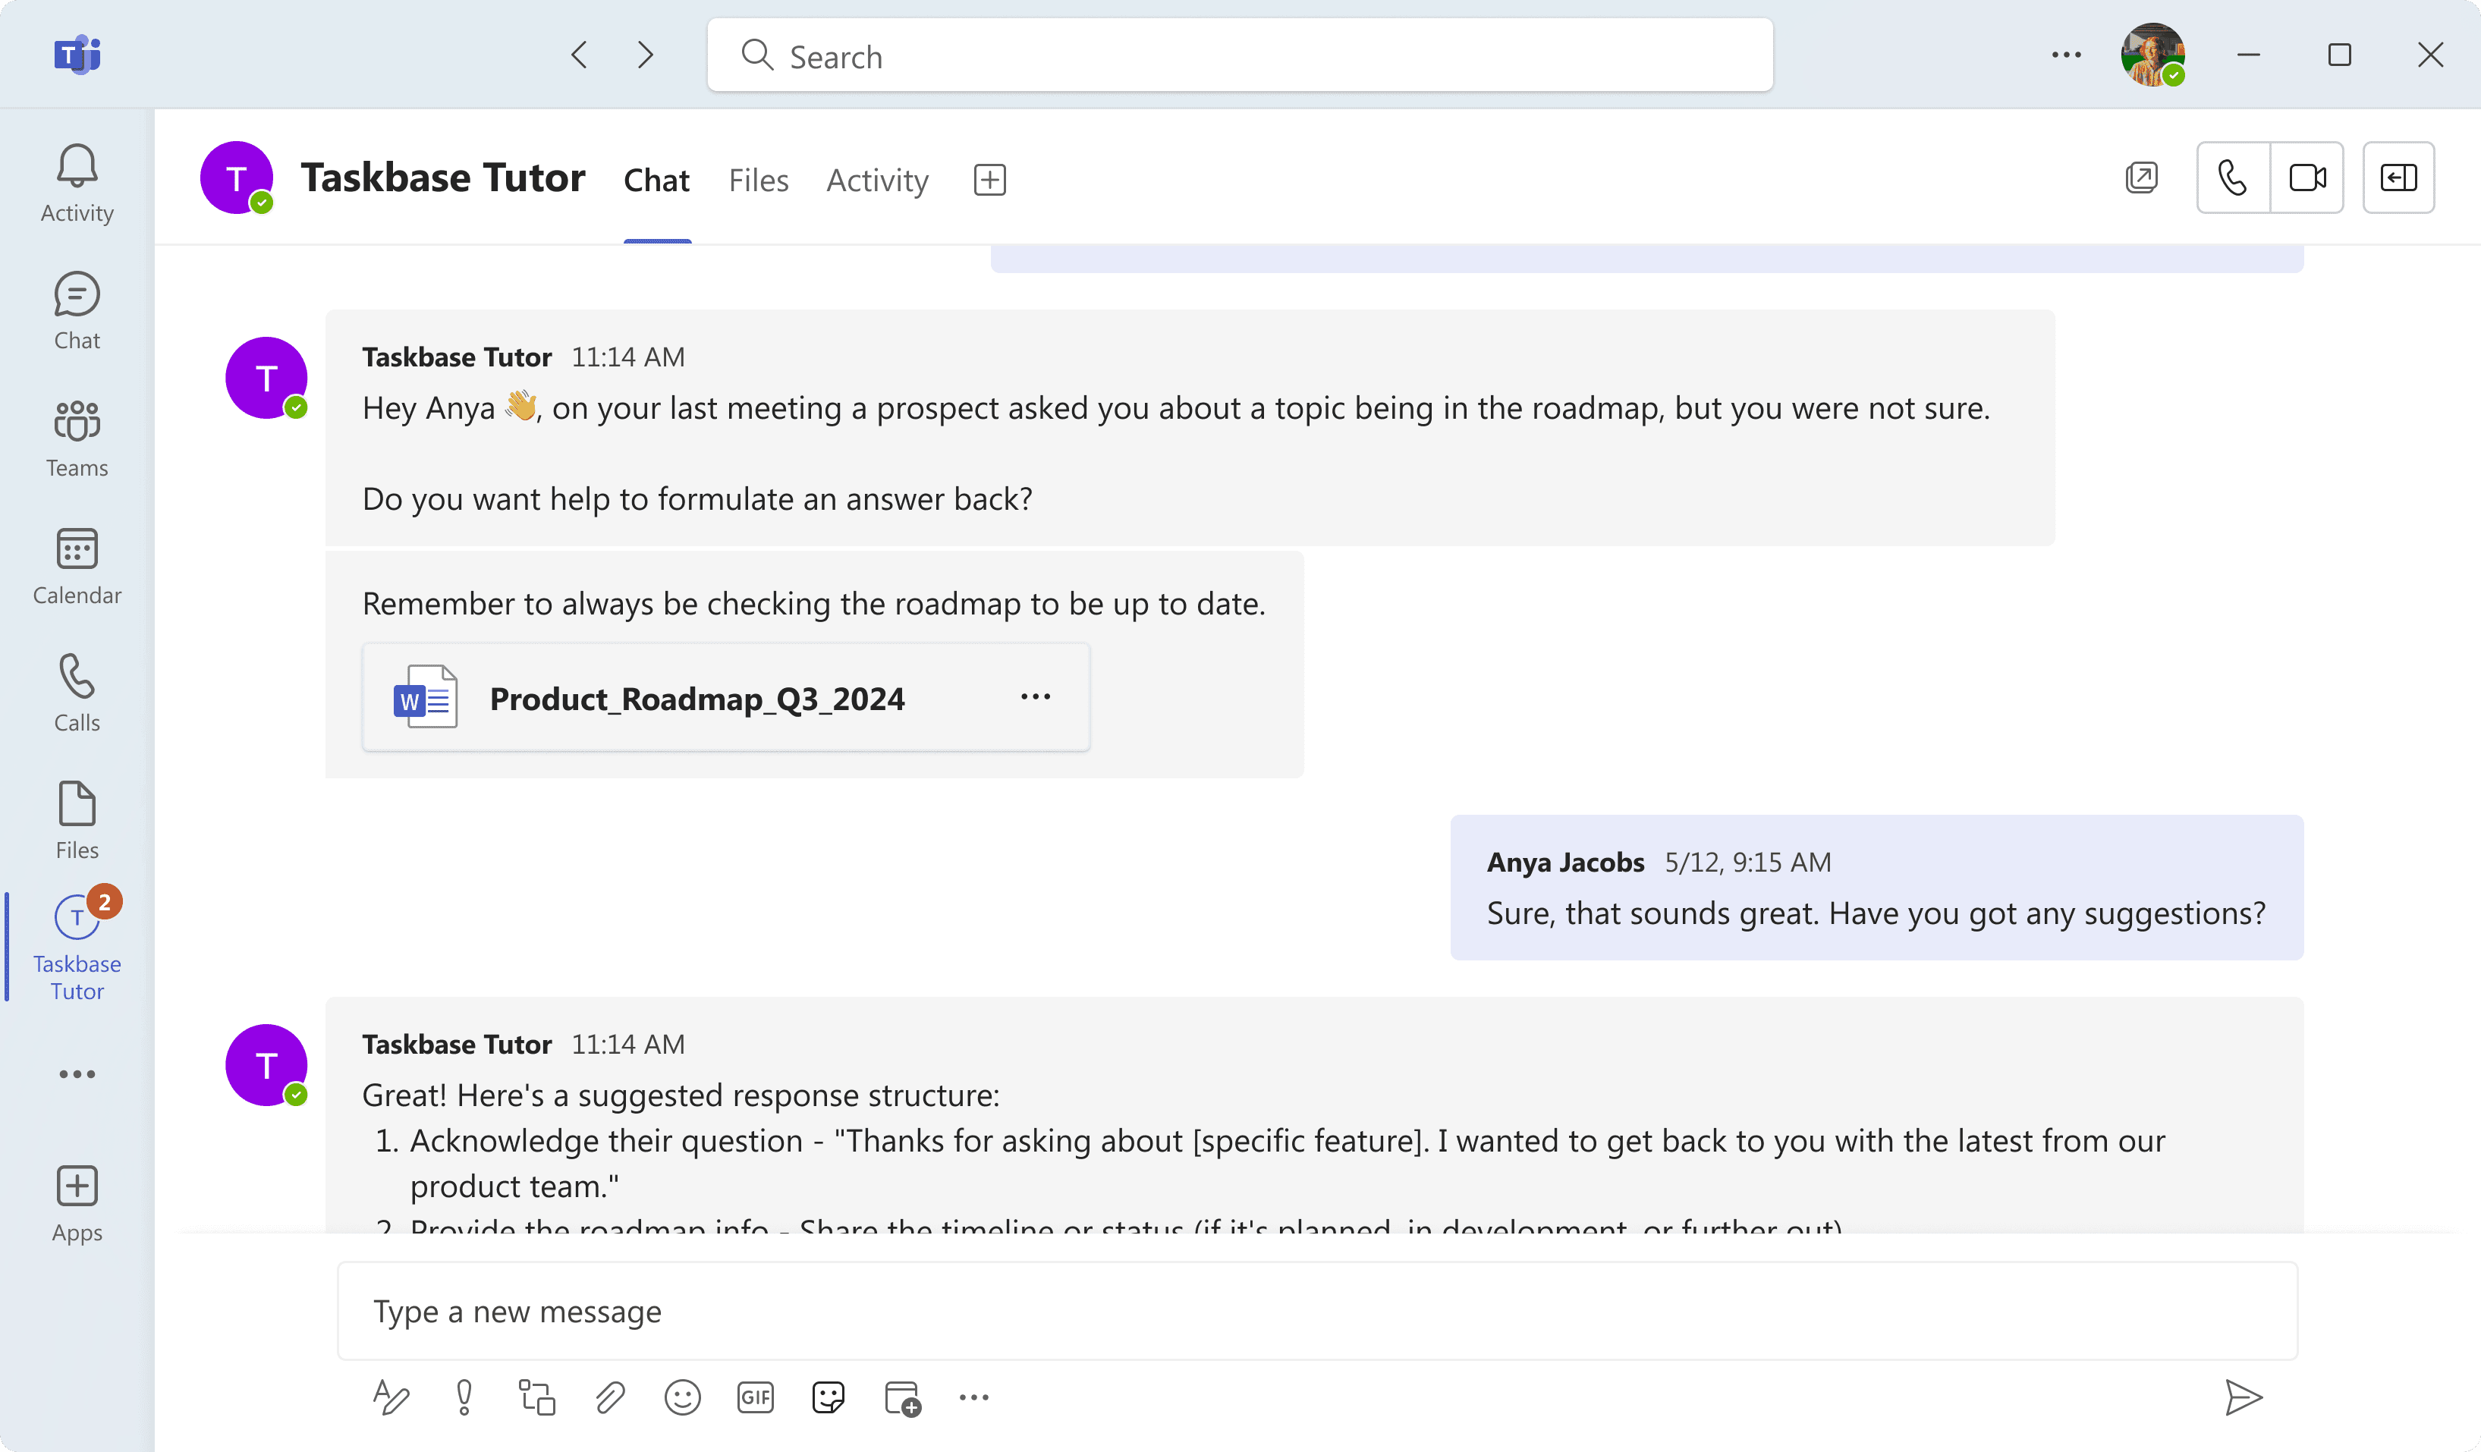2481x1452 pixels.
Task: Open the GIF picker
Action: pos(755,1397)
